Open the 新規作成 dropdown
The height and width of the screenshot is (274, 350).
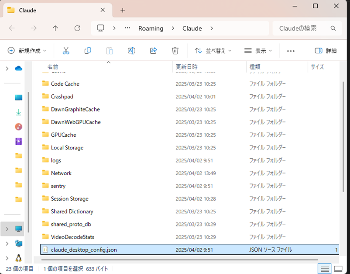(x=27, y=51)
